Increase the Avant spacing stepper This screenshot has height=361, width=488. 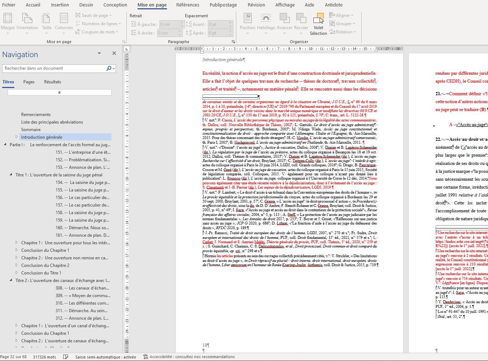click(231, 23)
